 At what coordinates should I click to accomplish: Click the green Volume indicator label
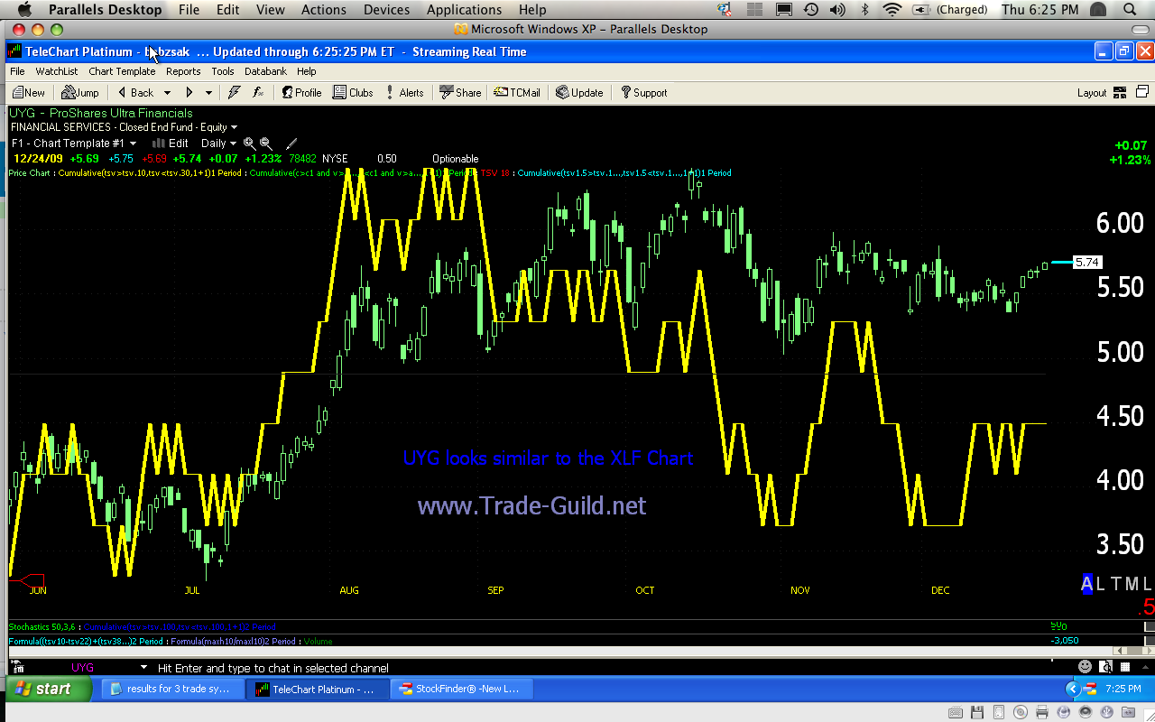point(318,641)
